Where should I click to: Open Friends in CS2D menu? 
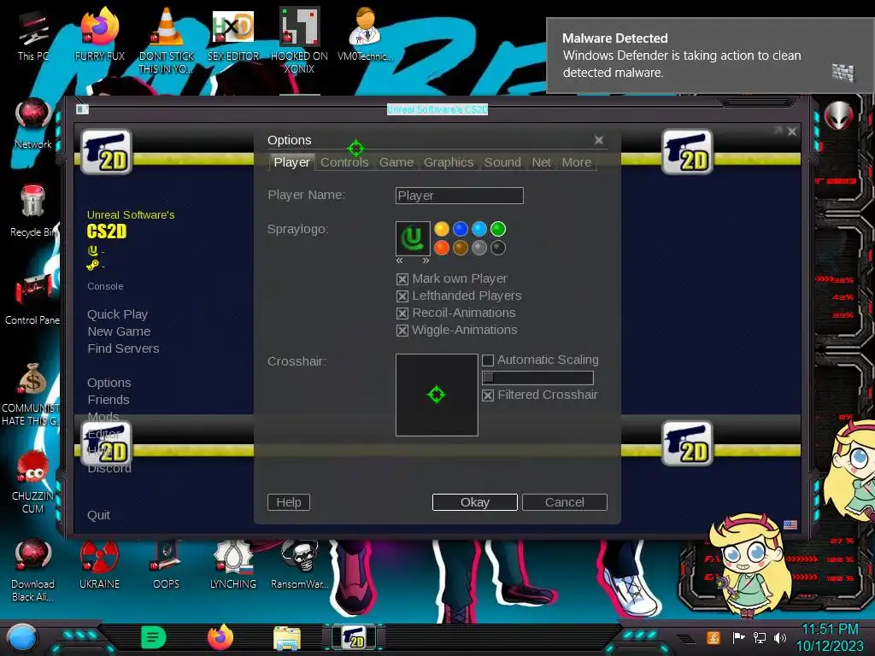(109, 400)
